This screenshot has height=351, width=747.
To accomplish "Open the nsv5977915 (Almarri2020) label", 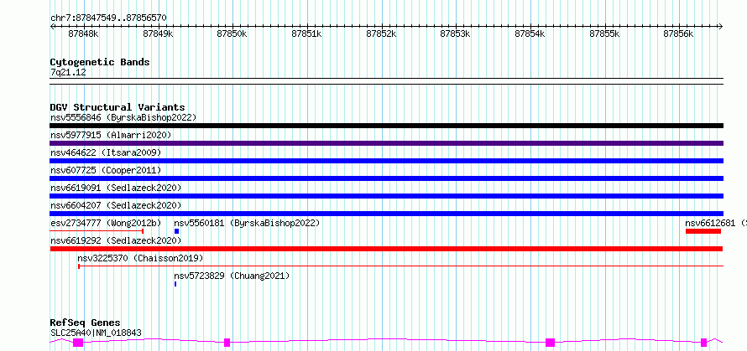I will (x=111, y=135).
